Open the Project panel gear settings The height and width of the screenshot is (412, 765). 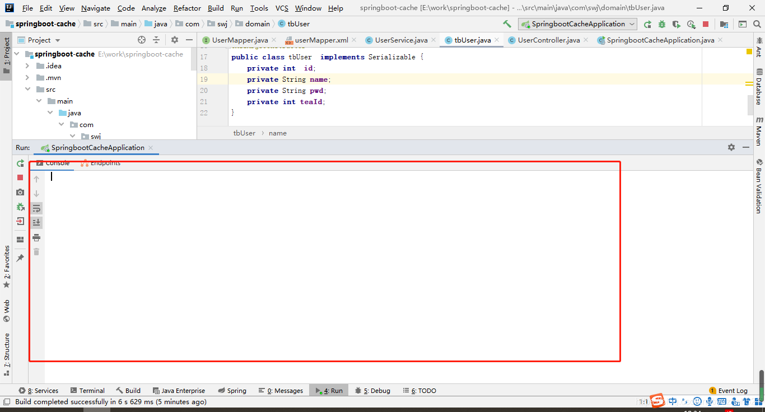tap(175, 40)
